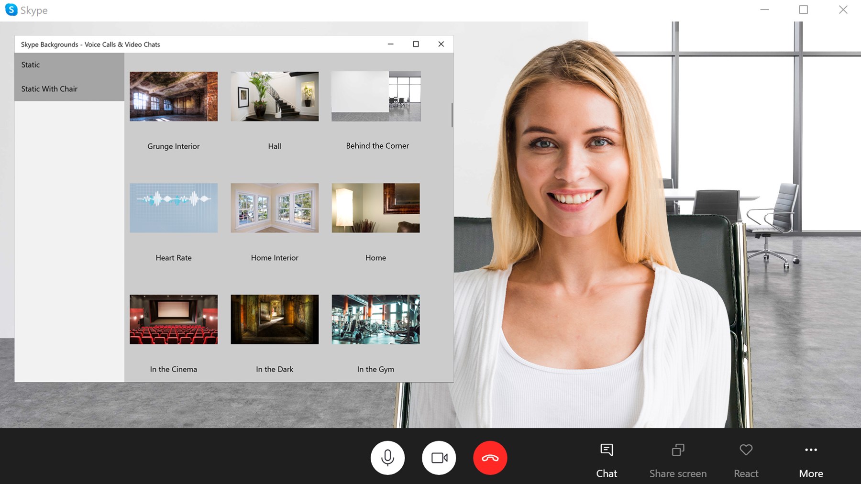This screenshot has width=861, height=484.
Task: Toggle the video camera off
Action: 439,458
